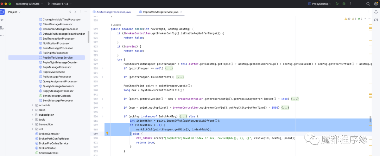Go to next highlighted error arrow

click(369, 19)
